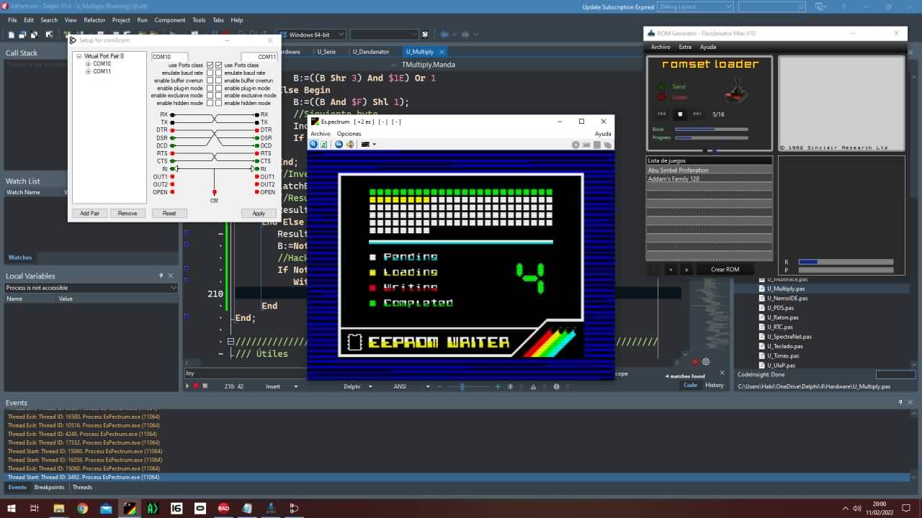Open RAD Studio from the Windows taskbar

tap(223, 508)
